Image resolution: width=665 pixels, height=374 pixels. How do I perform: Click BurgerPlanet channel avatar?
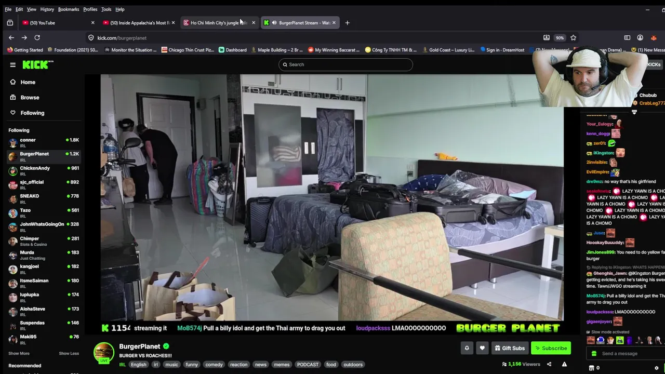click(103, 352)
